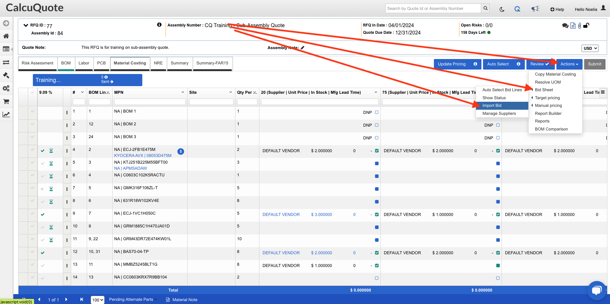
Task: Open the Site column dropdown
Action: pyautogui.click(x=231, y=92)
